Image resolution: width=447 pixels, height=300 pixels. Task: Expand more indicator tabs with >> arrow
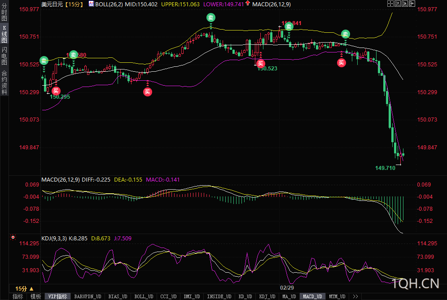pos(355,296)
